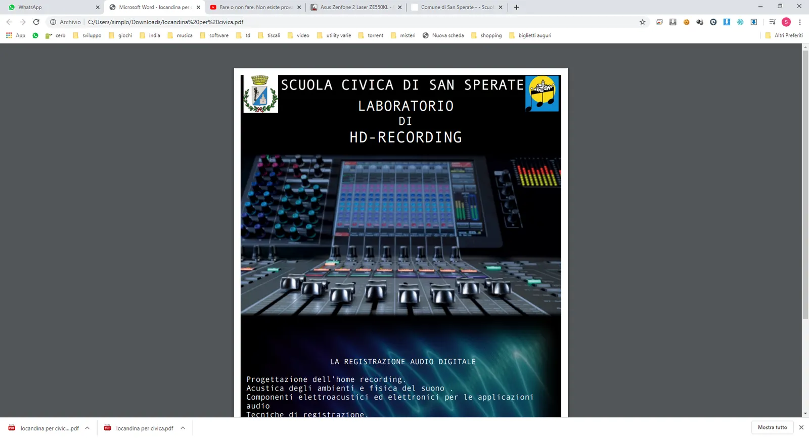The height and width of the screenshot is (438, 809).
Task: Open the downloaded locandina per civic....pdf file
Action: (43, 428)
